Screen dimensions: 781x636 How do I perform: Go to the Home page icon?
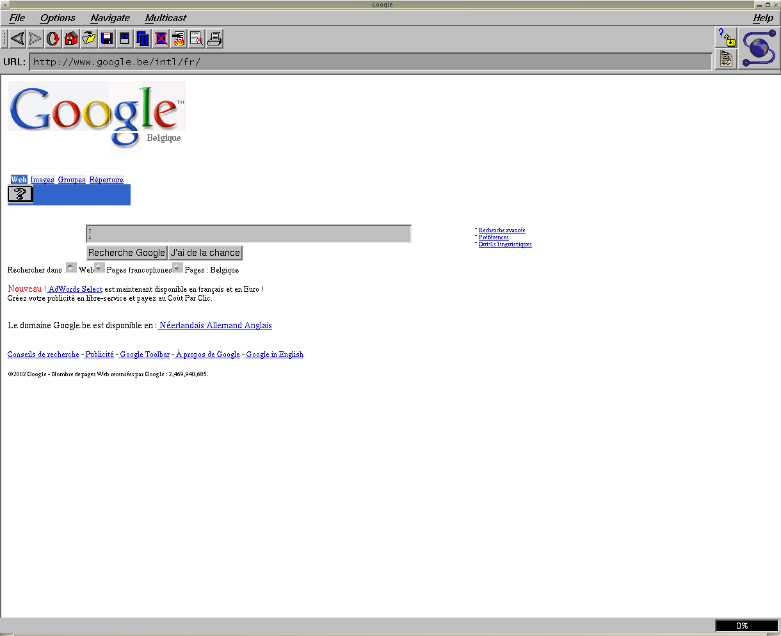coord(71,39)
